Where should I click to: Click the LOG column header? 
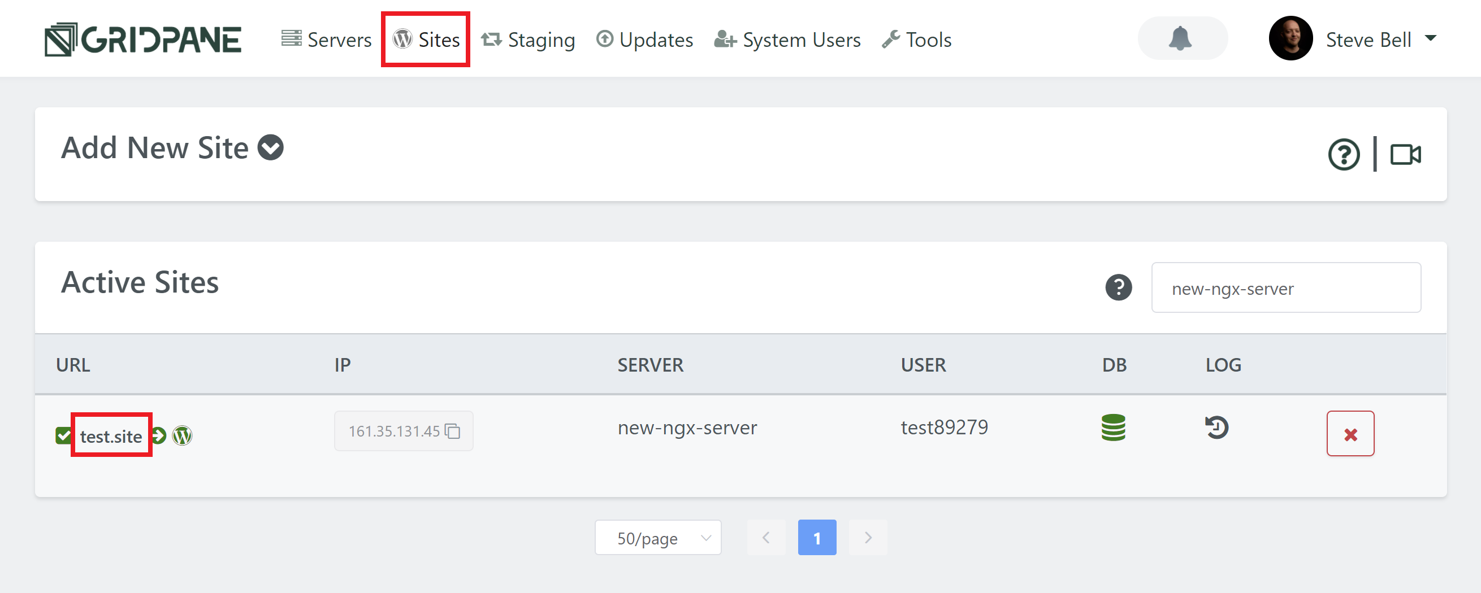(x=1223, y=365)
